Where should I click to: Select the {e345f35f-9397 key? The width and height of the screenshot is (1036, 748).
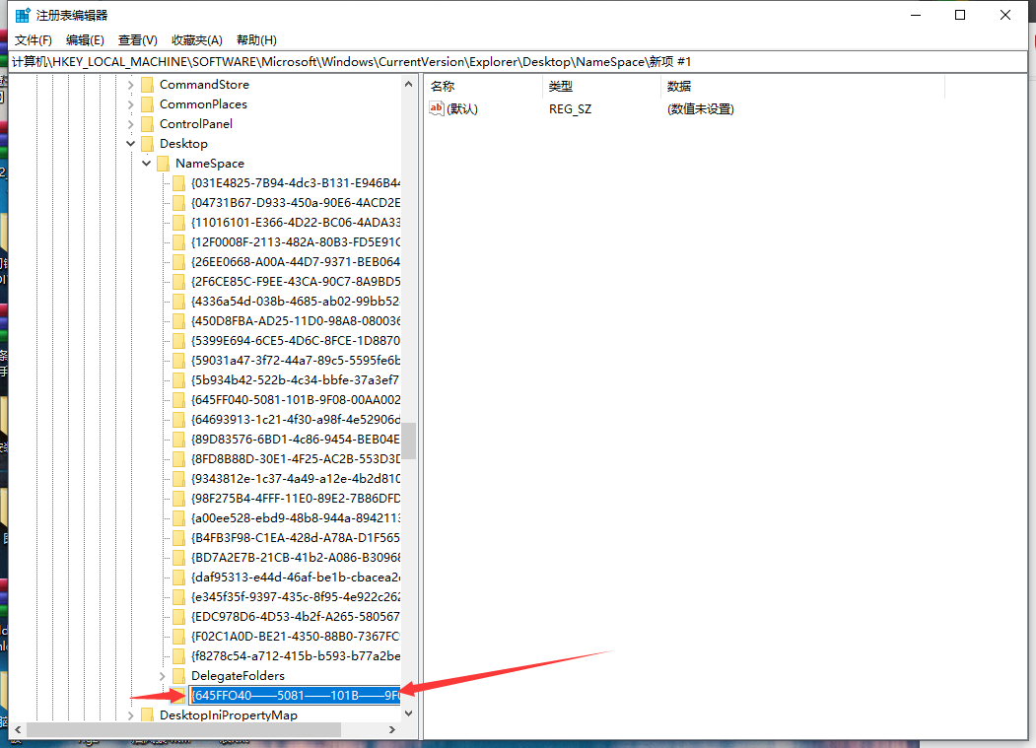[296, 597]
